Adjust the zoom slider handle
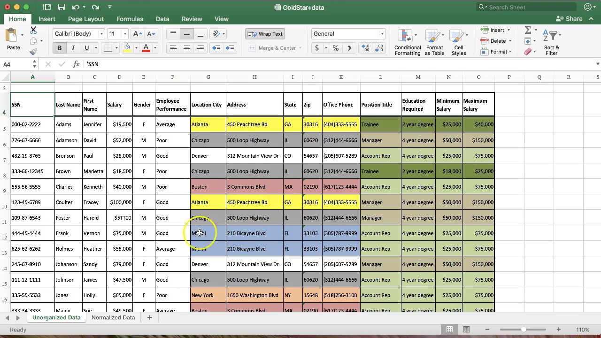 (x=523, y=330)
